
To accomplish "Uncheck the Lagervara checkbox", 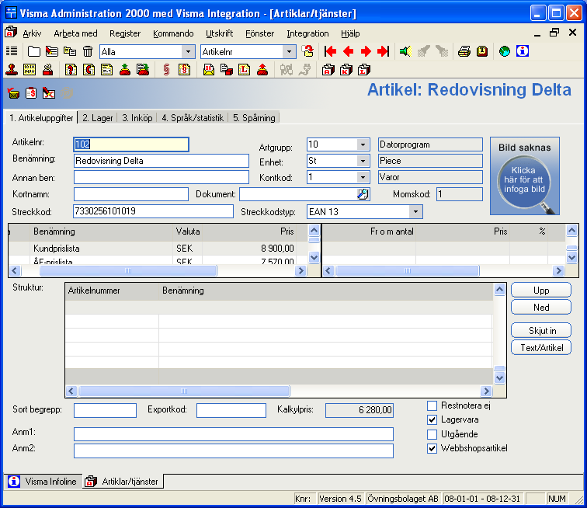I will (432, 420).
